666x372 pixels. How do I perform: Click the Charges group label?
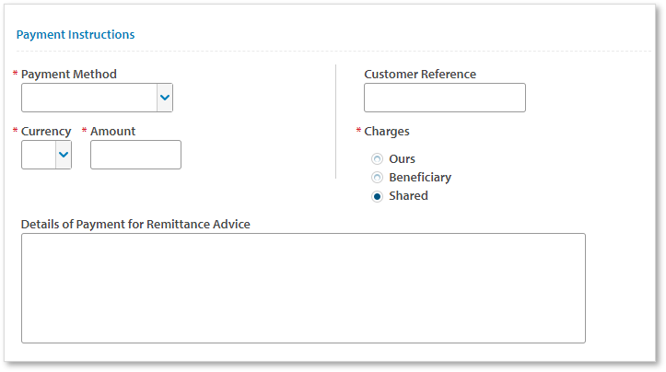click(x=387, y=132)
